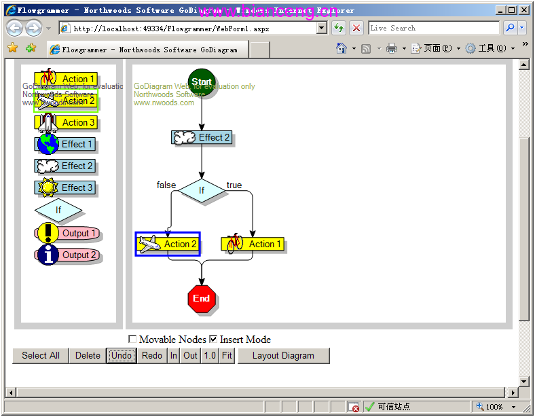535x417 pixels.
Task: Click the 可信站点 trusted sites status
Action: coord(394,407)
